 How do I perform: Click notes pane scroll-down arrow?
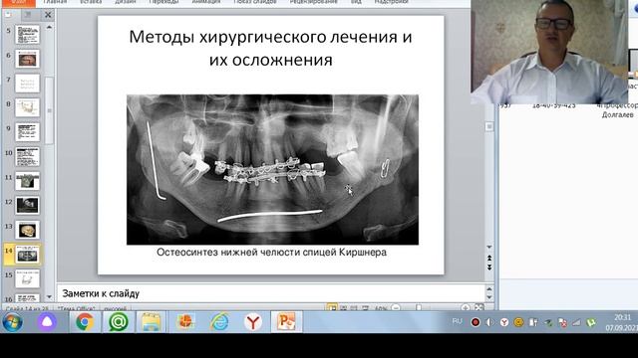[x=489, y=298]
